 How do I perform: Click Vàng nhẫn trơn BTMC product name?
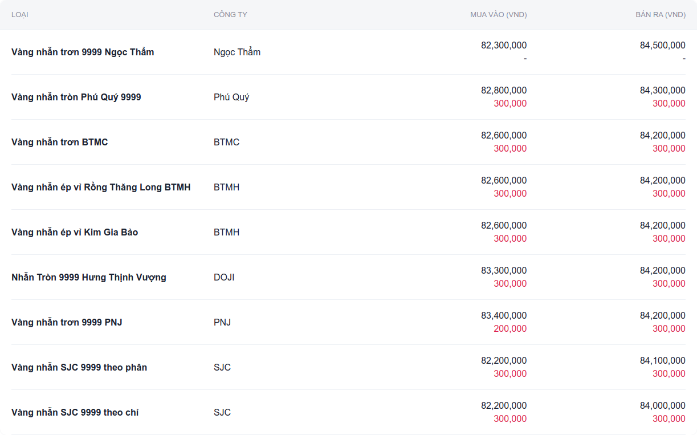point(60,142)
